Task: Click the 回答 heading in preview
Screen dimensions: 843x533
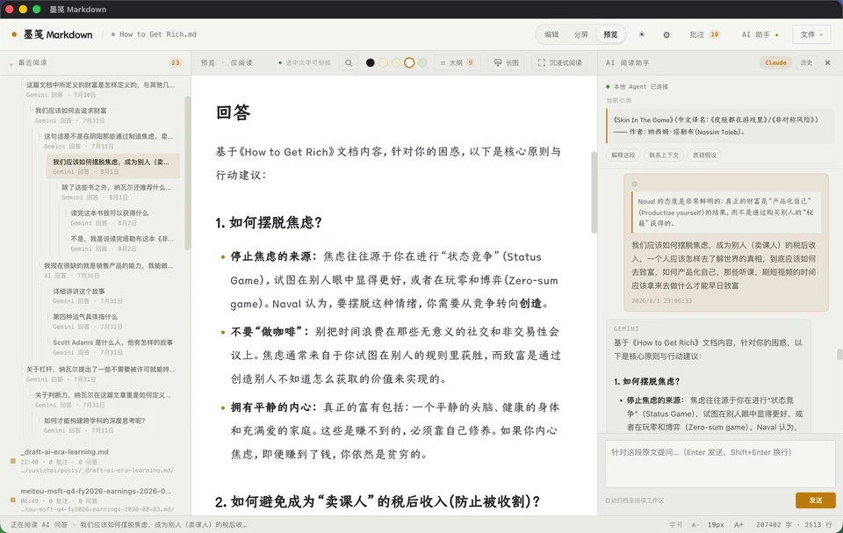Action: [x=233, y=112]
